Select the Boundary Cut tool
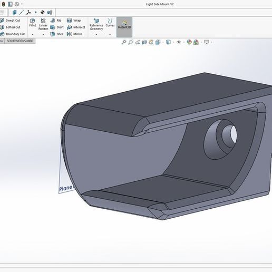The height and width of the screenshot is (272, 272). (x=12, y=34)
